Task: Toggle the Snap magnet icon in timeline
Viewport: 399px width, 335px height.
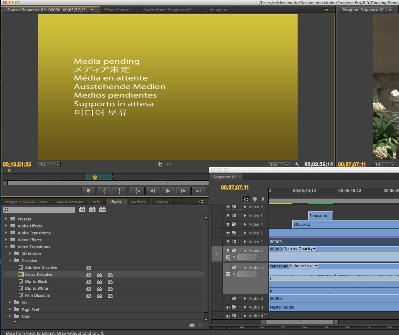Action: [x=247, y=199]
